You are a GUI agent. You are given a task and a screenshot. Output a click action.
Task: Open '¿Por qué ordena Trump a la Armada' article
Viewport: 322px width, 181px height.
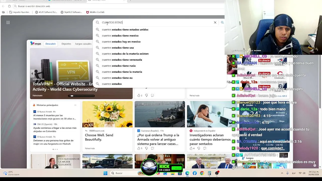(158, 140)
